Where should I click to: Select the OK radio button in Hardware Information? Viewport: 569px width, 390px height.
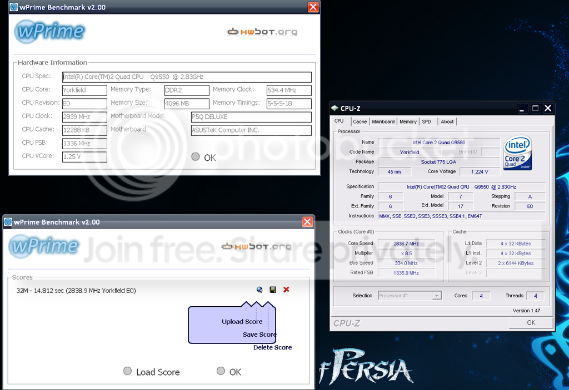tap(196, 156)
